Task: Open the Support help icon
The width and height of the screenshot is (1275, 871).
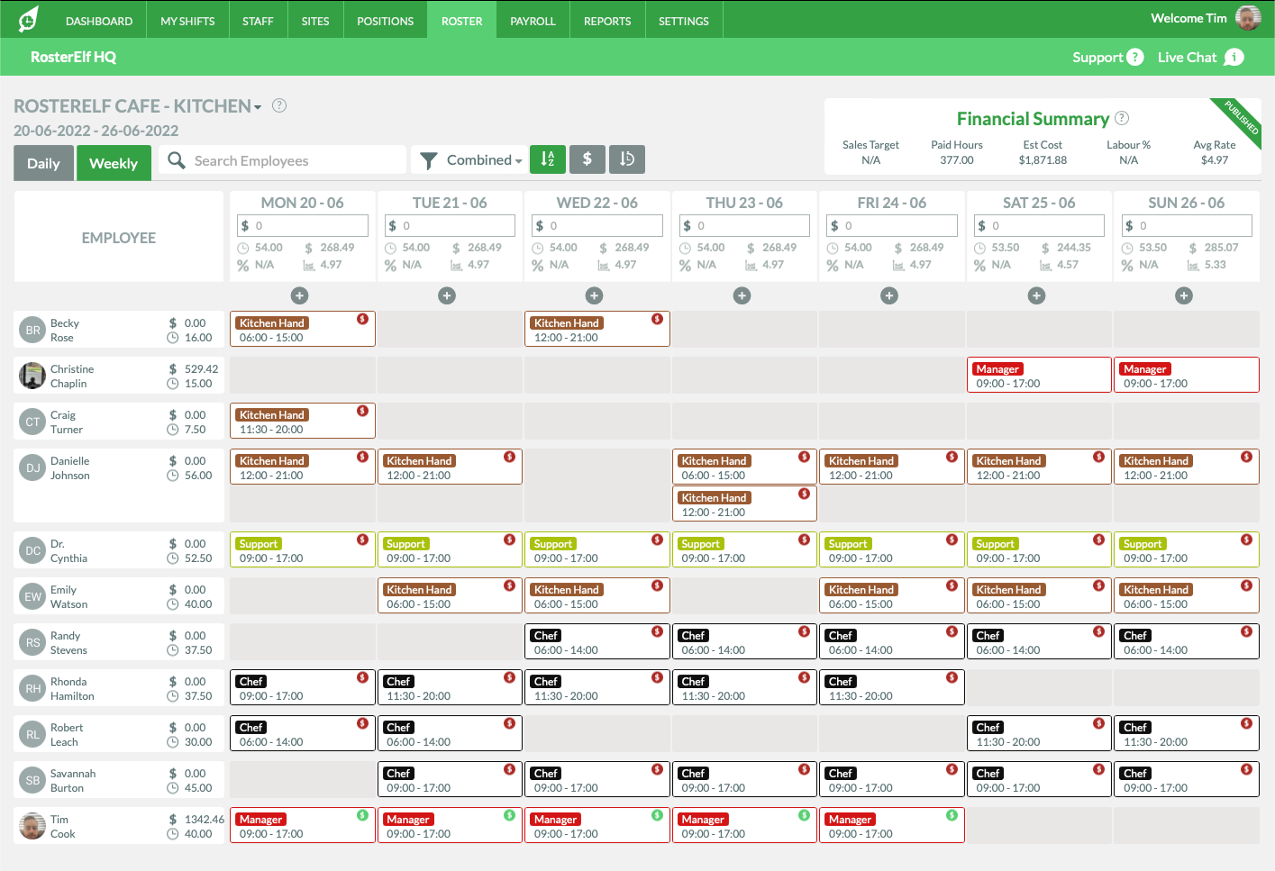Action: pos(1135,58)
